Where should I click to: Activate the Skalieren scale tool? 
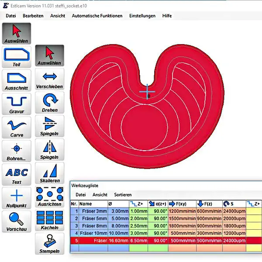pyautogui.click(x=49, y=173)
